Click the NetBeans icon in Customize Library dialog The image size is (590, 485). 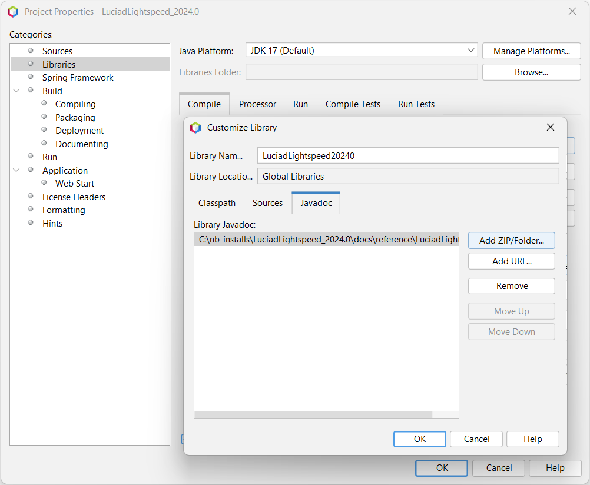tap(195, 128)
